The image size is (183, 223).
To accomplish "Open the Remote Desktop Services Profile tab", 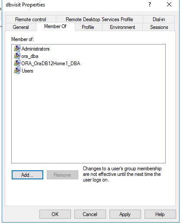I will point(100,19).
